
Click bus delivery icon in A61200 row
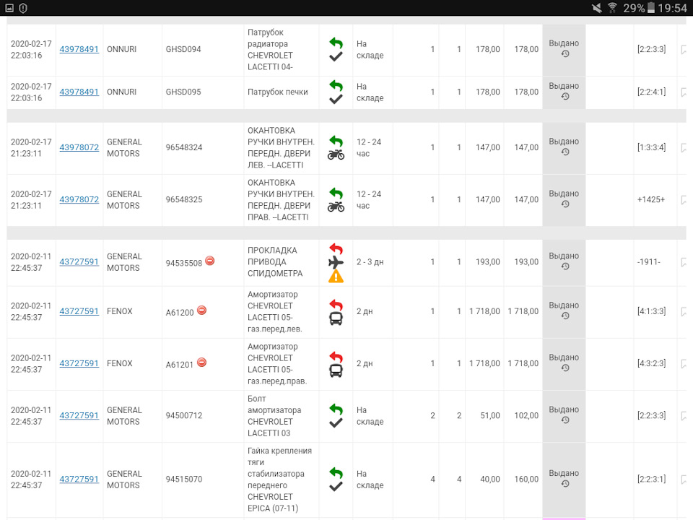coord(336,318)
